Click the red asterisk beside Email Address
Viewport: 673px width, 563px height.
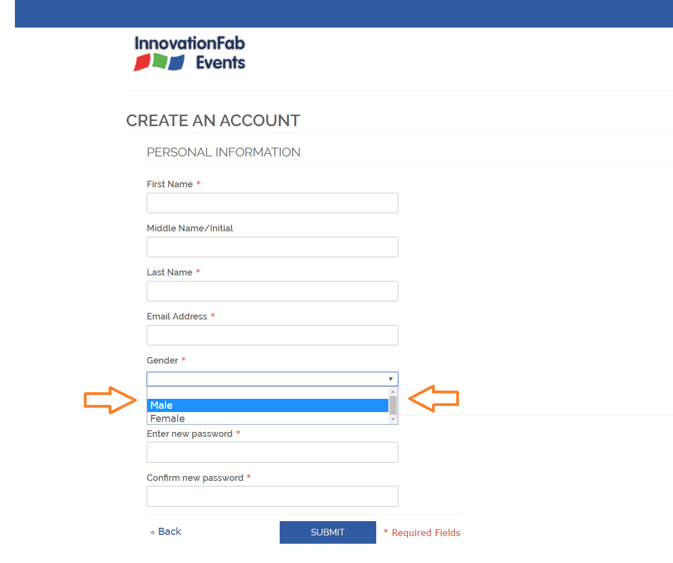(x=212, y=316)
